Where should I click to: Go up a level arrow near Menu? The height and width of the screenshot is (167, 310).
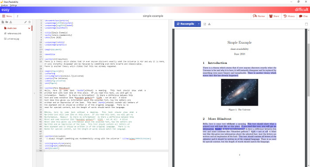[x=17, y=16]
